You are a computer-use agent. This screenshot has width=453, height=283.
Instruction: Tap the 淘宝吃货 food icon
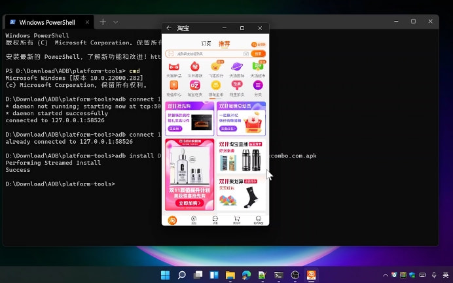coord(194,86)
